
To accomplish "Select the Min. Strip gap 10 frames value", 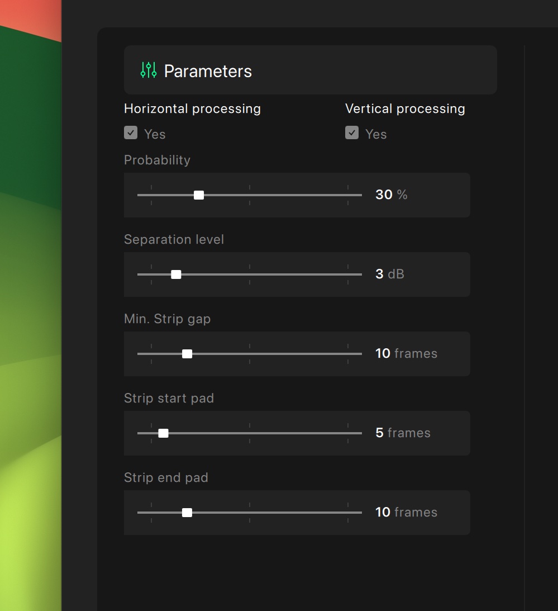I will click(406, 353).
